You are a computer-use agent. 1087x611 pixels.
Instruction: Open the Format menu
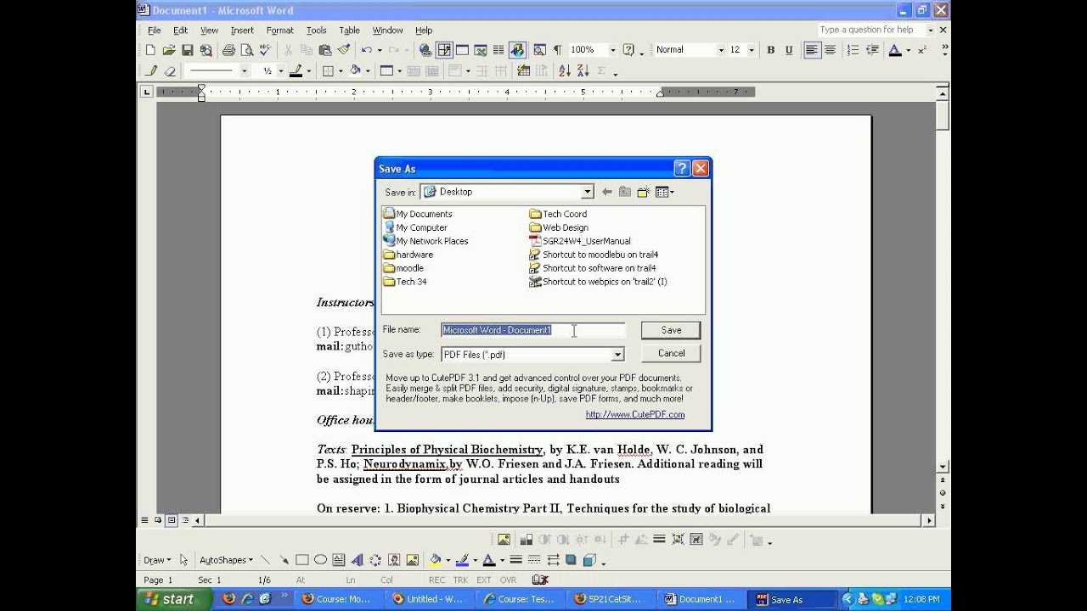pyautogui.click(x=279, y=31)
